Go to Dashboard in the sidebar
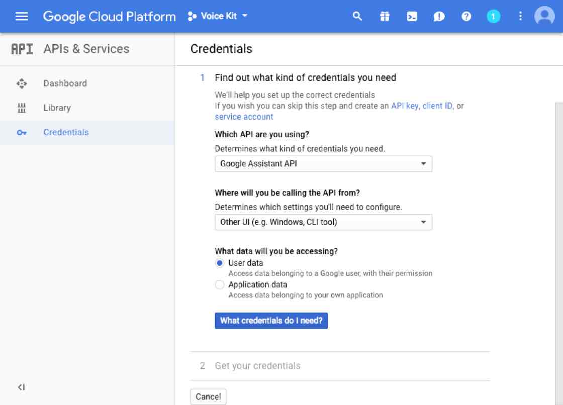 65,83
